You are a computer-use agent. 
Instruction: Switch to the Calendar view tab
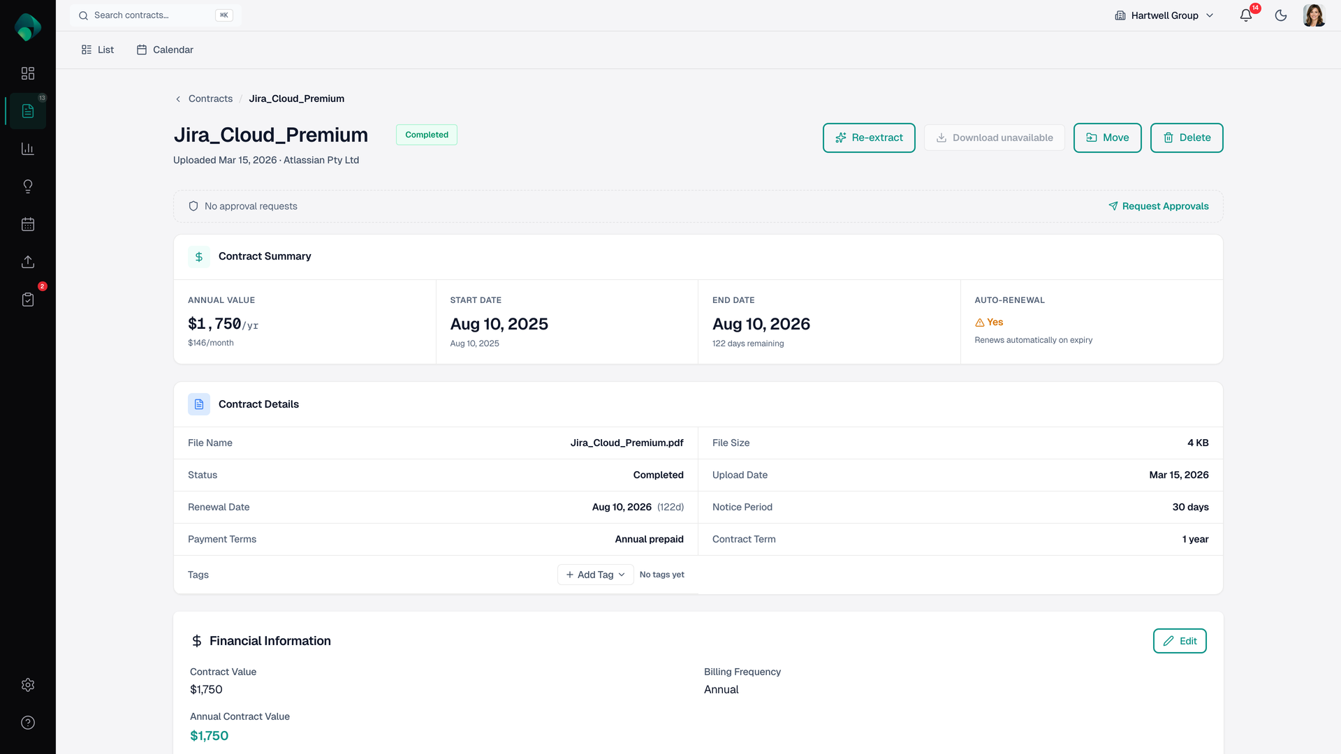(165, 50)
